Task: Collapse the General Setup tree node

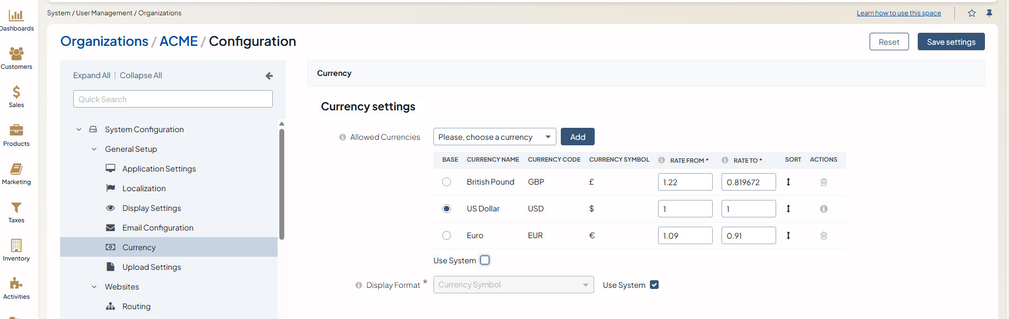Action: tap(94, 149)
